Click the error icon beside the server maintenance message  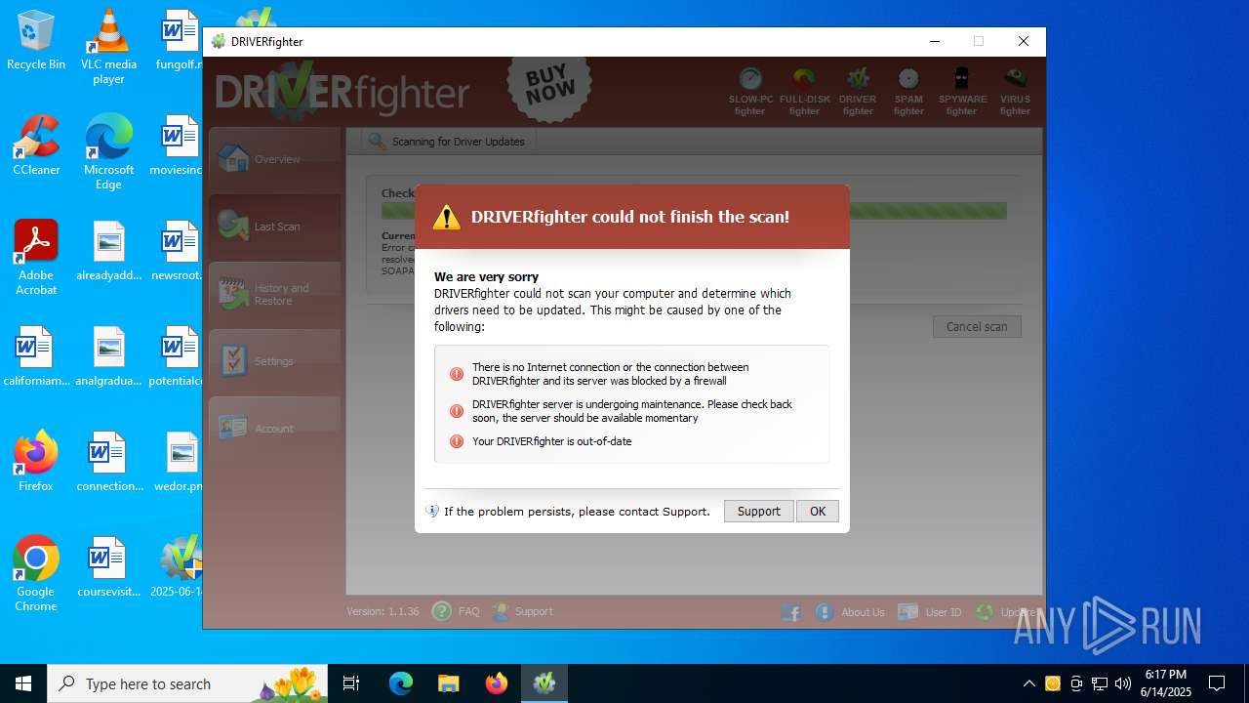point(456,411)
